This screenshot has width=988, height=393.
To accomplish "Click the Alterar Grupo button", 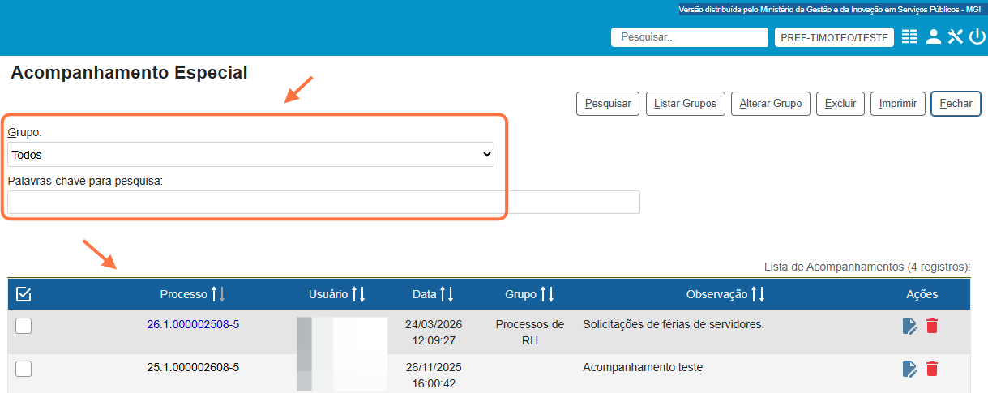I will [x=771, y=104].
